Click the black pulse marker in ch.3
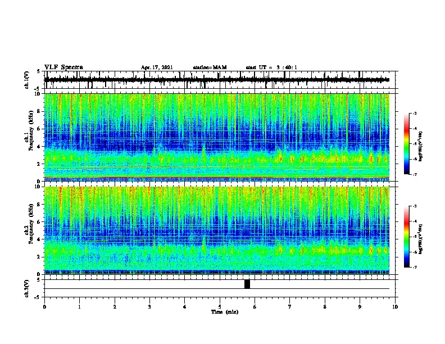The width and height of the screenshot is (445, 344). coord(247,284)
